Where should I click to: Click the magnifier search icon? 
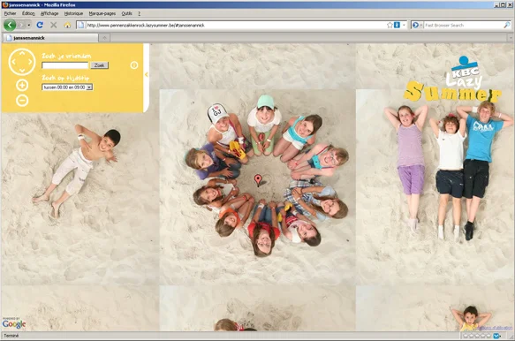(x=507, y=25)
